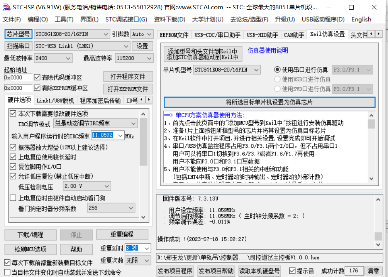Click the STC-ISP app icon in title bar

point(7,7)
